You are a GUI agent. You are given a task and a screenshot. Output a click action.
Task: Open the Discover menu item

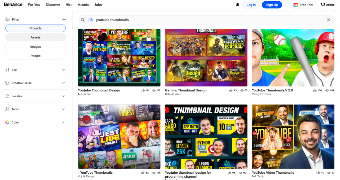[x=53, y=5]
